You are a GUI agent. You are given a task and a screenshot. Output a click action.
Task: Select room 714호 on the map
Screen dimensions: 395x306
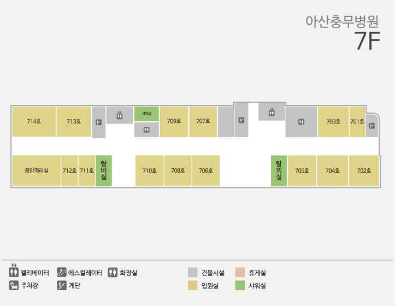point(34,121)
